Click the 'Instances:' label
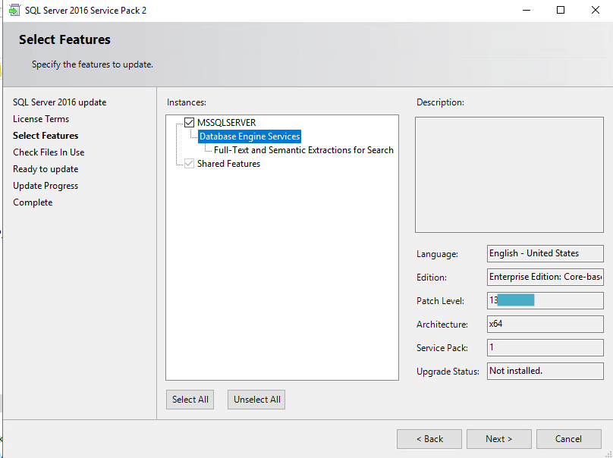The image size is (613, 458). (x=187, y=102)
